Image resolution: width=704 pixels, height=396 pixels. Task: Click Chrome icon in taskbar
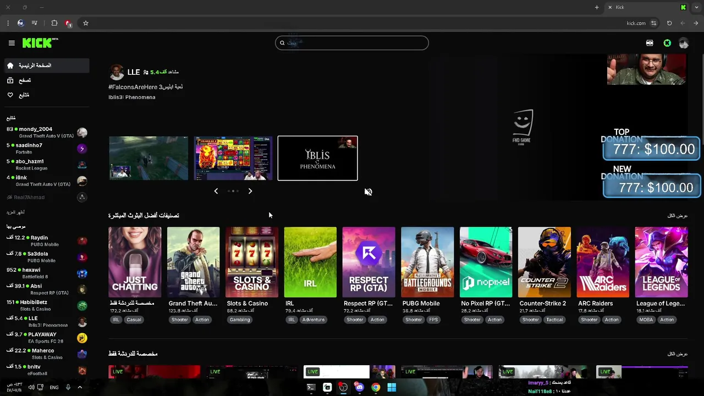(x=376, y=387)
